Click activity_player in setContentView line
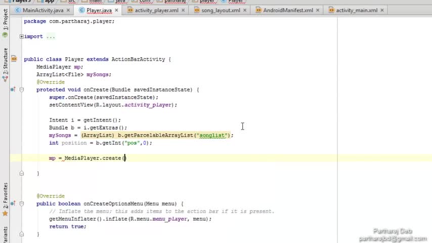 (148, 105)
